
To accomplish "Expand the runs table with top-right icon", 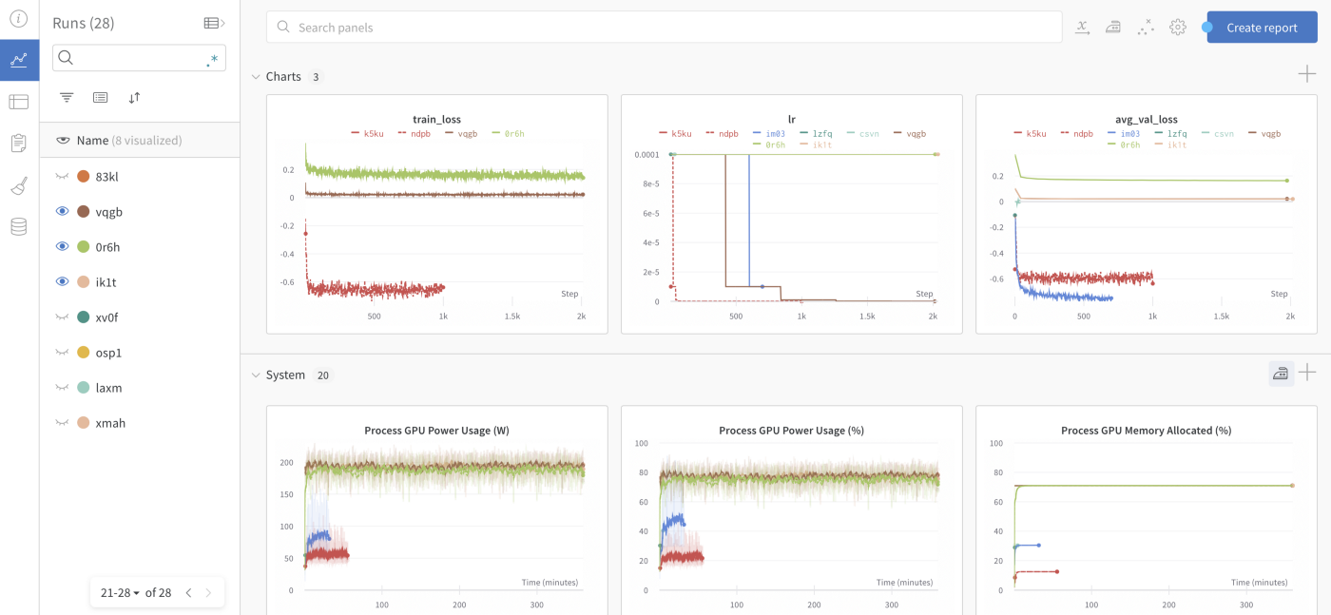I will click(x=214, y=23).
